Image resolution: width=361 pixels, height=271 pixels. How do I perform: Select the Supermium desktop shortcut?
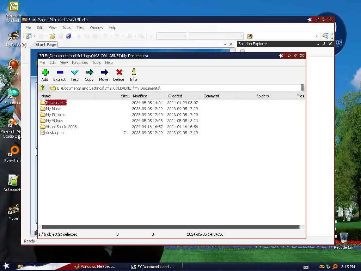13,96
